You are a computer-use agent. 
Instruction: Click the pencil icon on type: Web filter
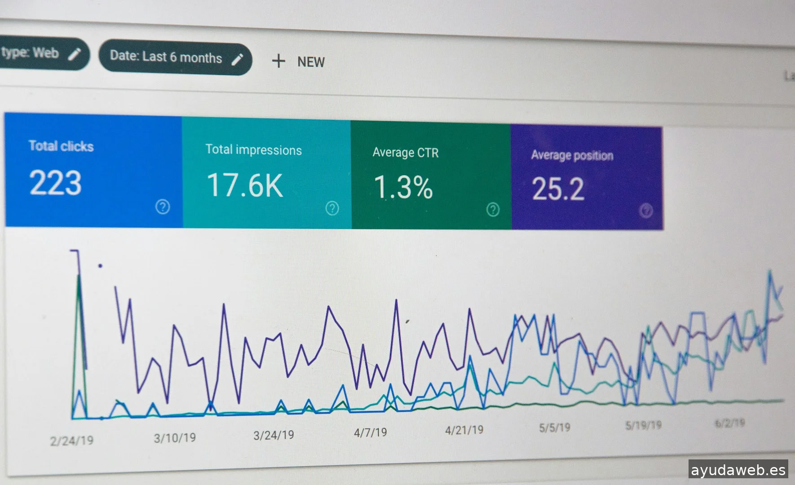75,54
